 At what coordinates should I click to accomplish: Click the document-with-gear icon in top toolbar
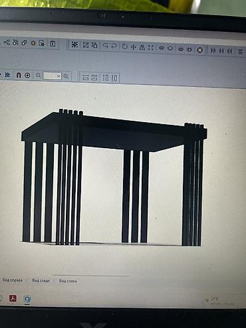42,43
